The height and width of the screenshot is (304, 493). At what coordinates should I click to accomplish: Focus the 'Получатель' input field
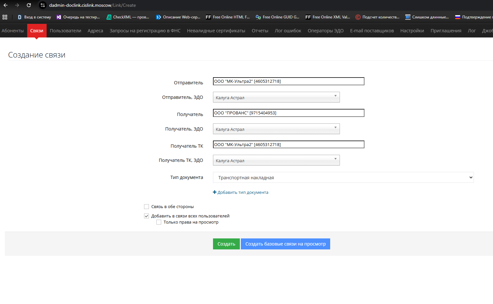(289, 113)
